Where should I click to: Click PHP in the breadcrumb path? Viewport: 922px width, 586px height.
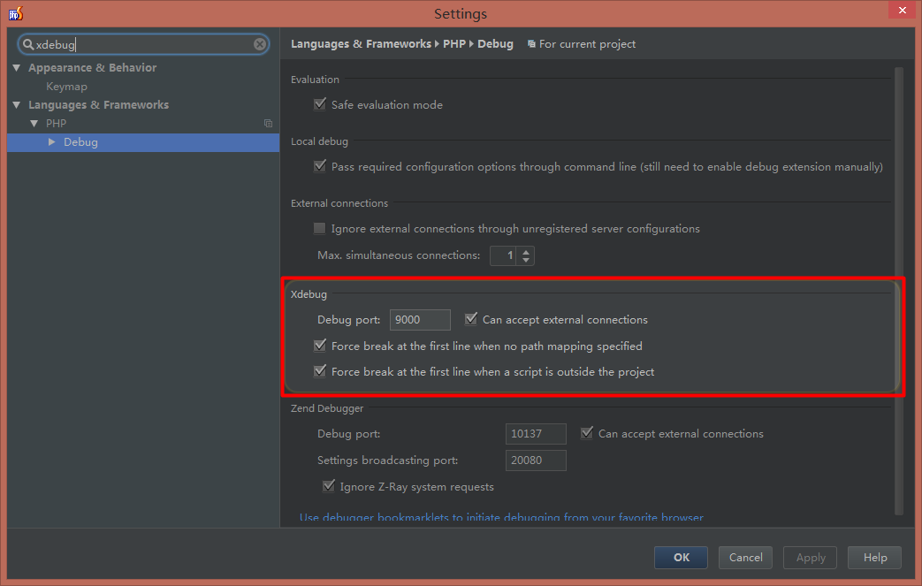[x=454, y=44]
